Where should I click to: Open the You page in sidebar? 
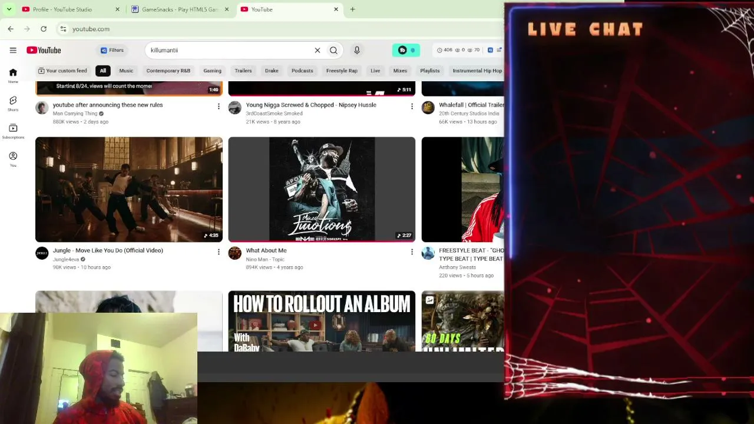pos(13,159)
